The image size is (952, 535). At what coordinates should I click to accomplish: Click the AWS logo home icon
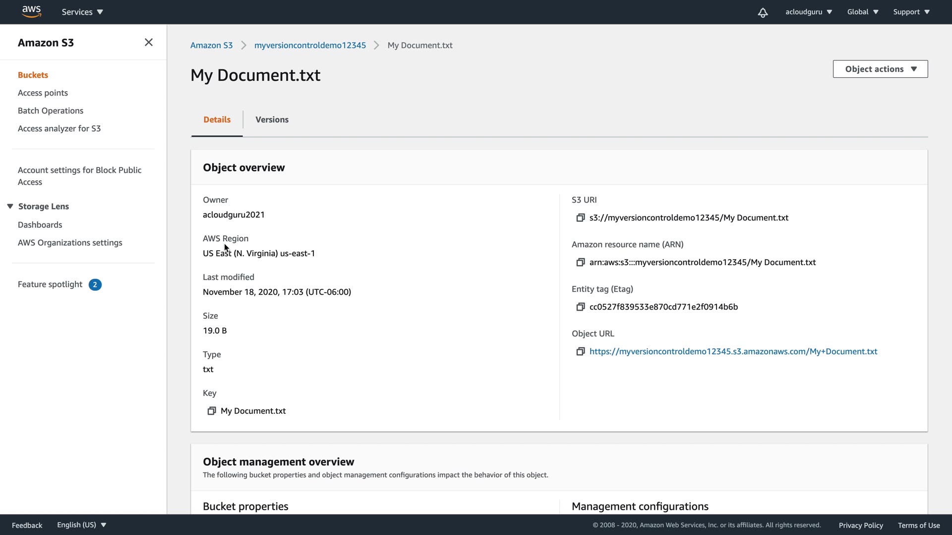[x=31, y=11]
